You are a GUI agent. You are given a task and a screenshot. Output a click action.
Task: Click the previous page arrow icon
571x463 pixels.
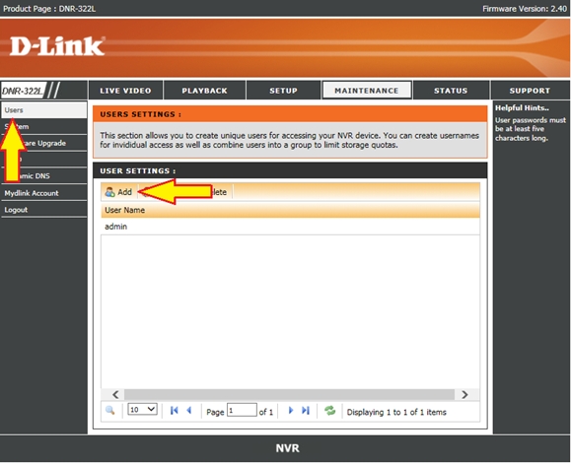(x=189, y=410)
